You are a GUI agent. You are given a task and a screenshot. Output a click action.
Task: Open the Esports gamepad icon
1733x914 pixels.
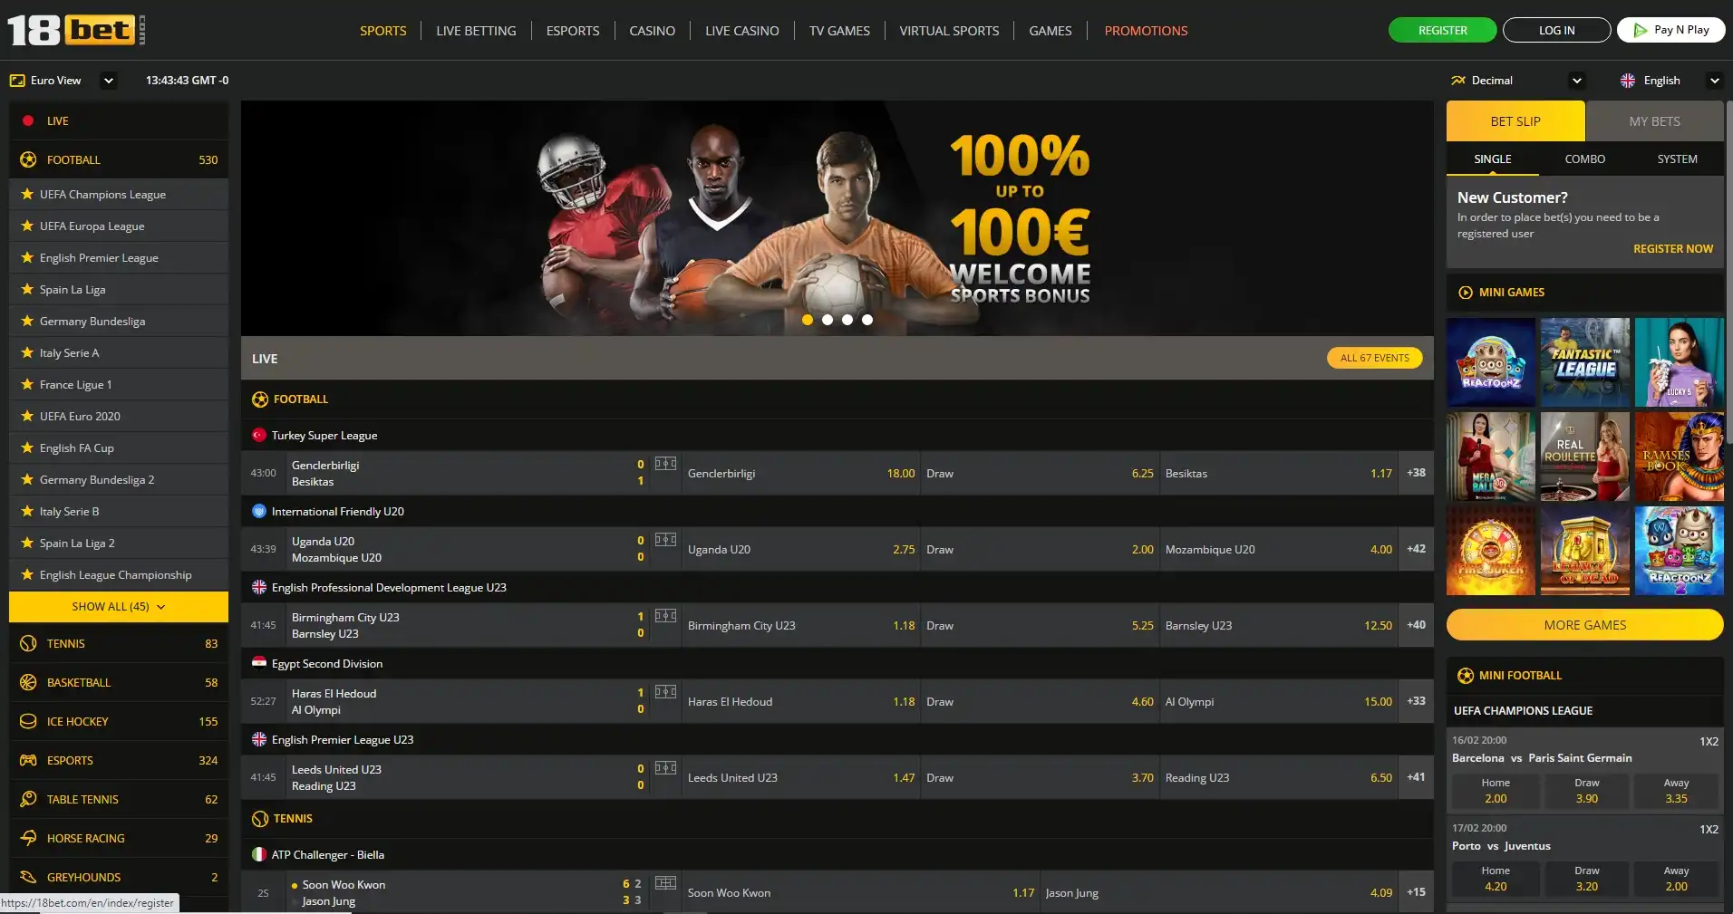(28, 760)
